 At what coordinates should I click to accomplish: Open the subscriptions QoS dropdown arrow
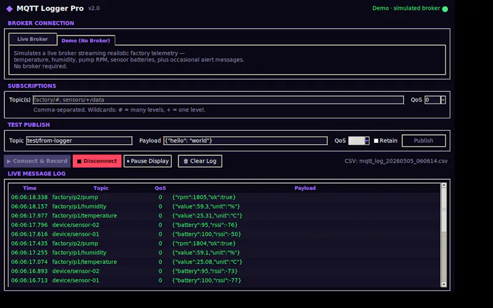(x=443, y=100)
